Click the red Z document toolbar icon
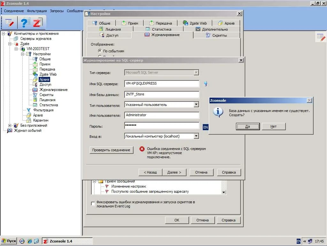This screenshot has width=327, height=246. point(38,23)
